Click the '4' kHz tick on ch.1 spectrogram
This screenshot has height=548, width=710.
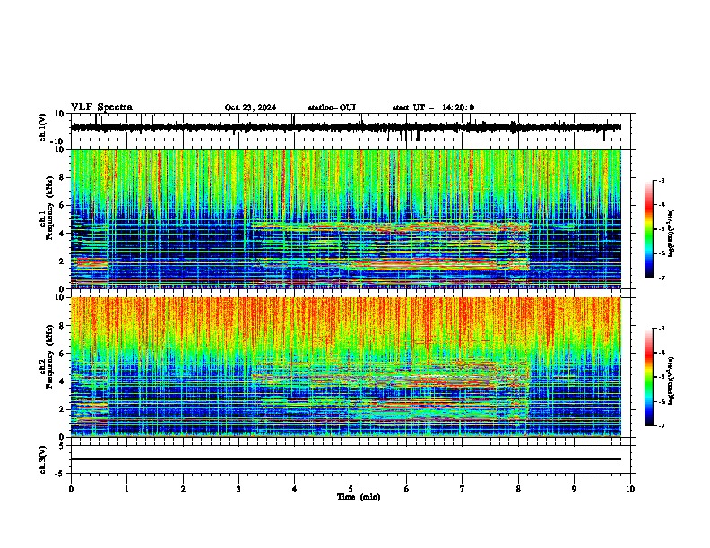pos(63,234)
